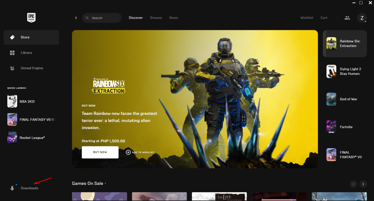This screenshot has height=201, width=374.
Task: Launch NBA 2K21 from quick launch icon
Action: [12, 101]
